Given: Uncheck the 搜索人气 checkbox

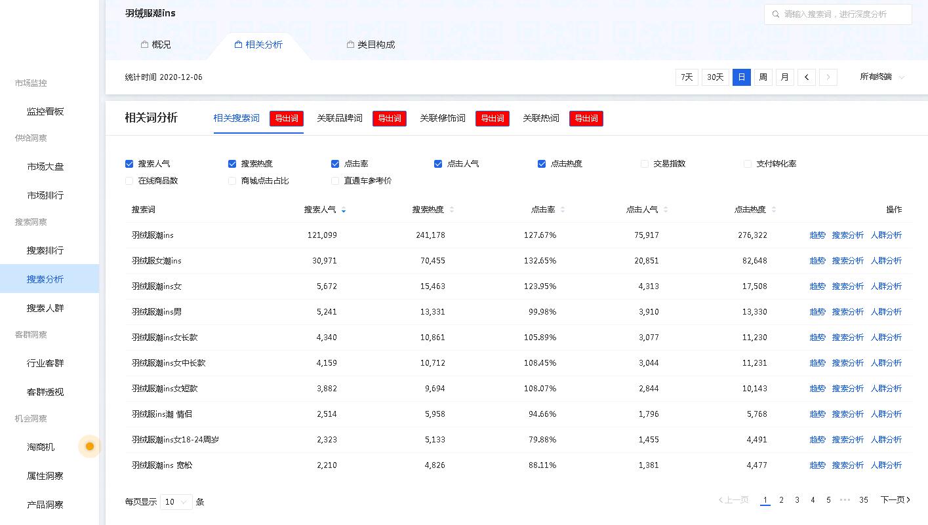Looking at the screenshot, I should 129,164.
